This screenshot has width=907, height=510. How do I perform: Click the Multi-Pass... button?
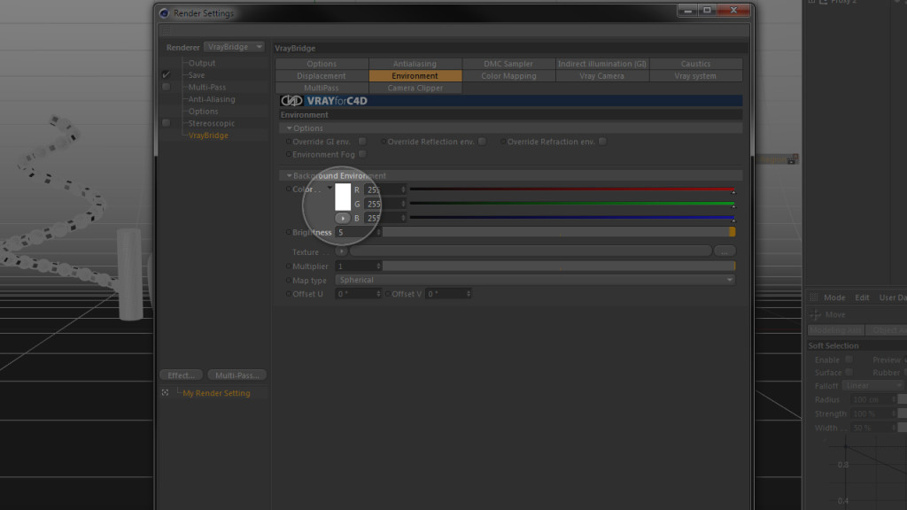point(237,375)
